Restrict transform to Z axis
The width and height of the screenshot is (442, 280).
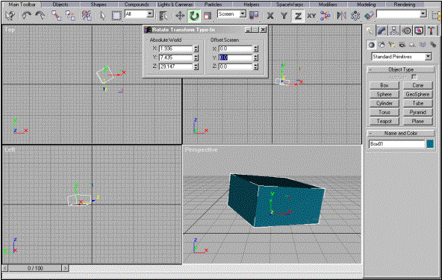tap(298, 16)
